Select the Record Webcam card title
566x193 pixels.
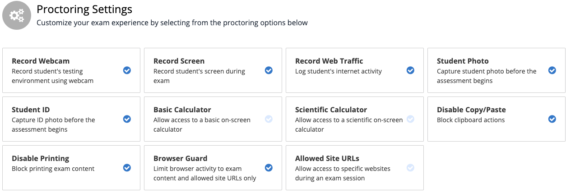tap(41, 61)
